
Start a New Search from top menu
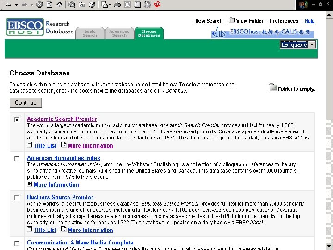pyautogui.click(x=209, y=21)
